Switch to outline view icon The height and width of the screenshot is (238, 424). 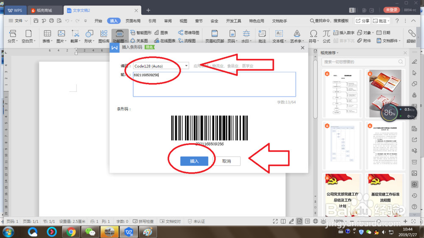(307, 221)
